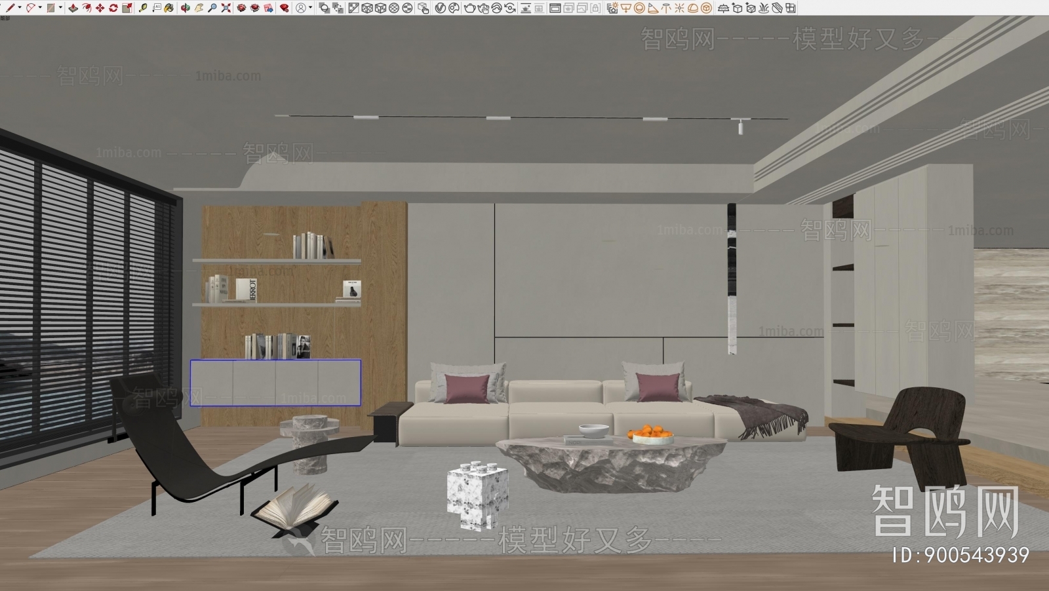
Task: Add a V-Ray omni light
Action: (x=679, y=8)
